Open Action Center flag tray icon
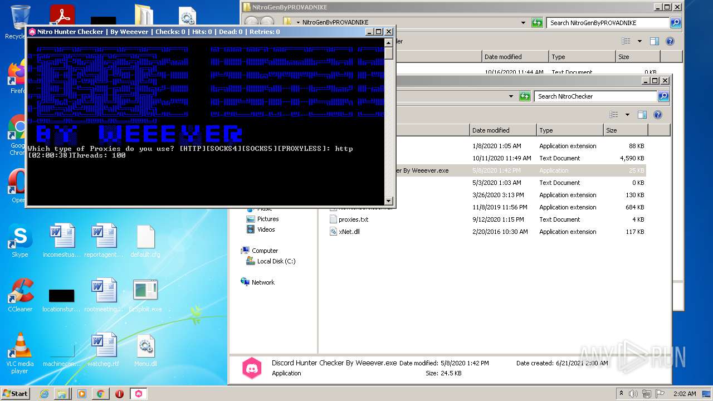The width and height of the screenshot is (713, 401). click(x=660, y=394)
